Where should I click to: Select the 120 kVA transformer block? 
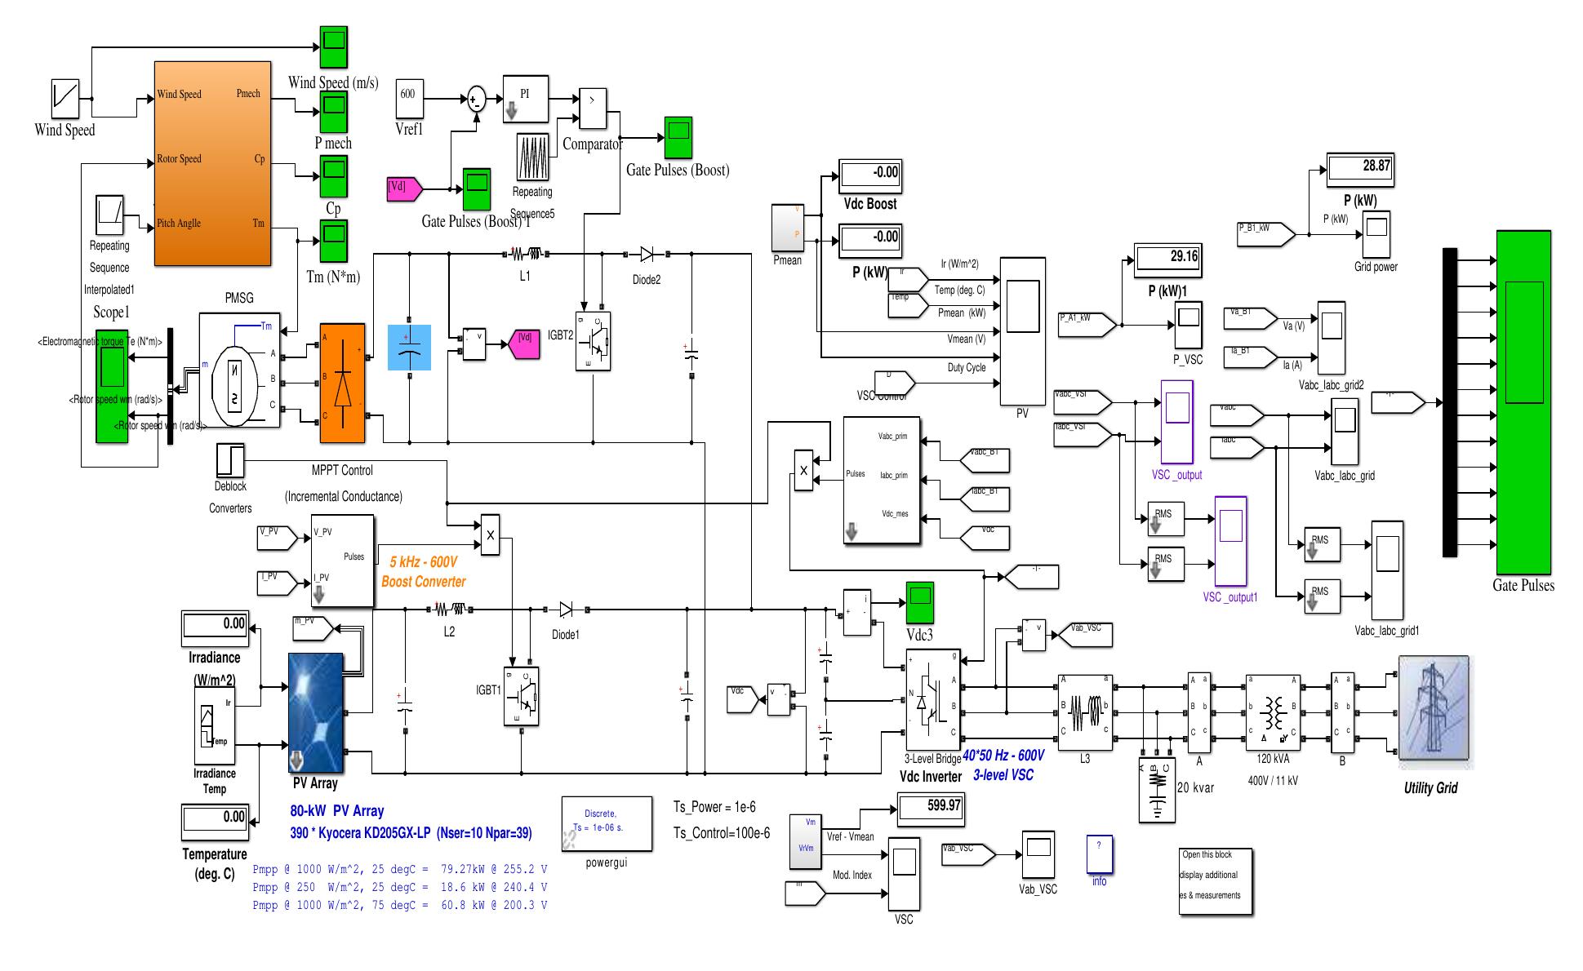click(x=1273, y=712)
